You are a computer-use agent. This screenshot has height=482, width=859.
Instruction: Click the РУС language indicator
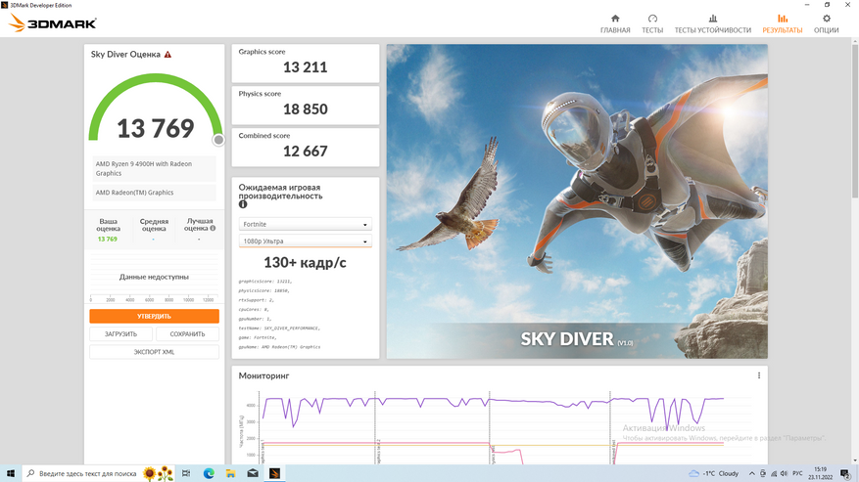tap(797, 473)
